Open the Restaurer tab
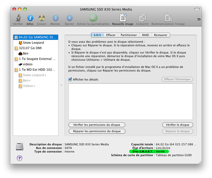The image size is (212, 178). 161,35
